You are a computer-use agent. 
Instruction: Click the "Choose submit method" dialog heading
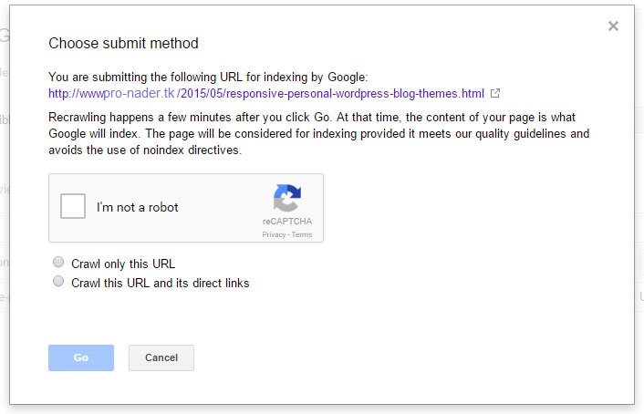pos(123,43)
